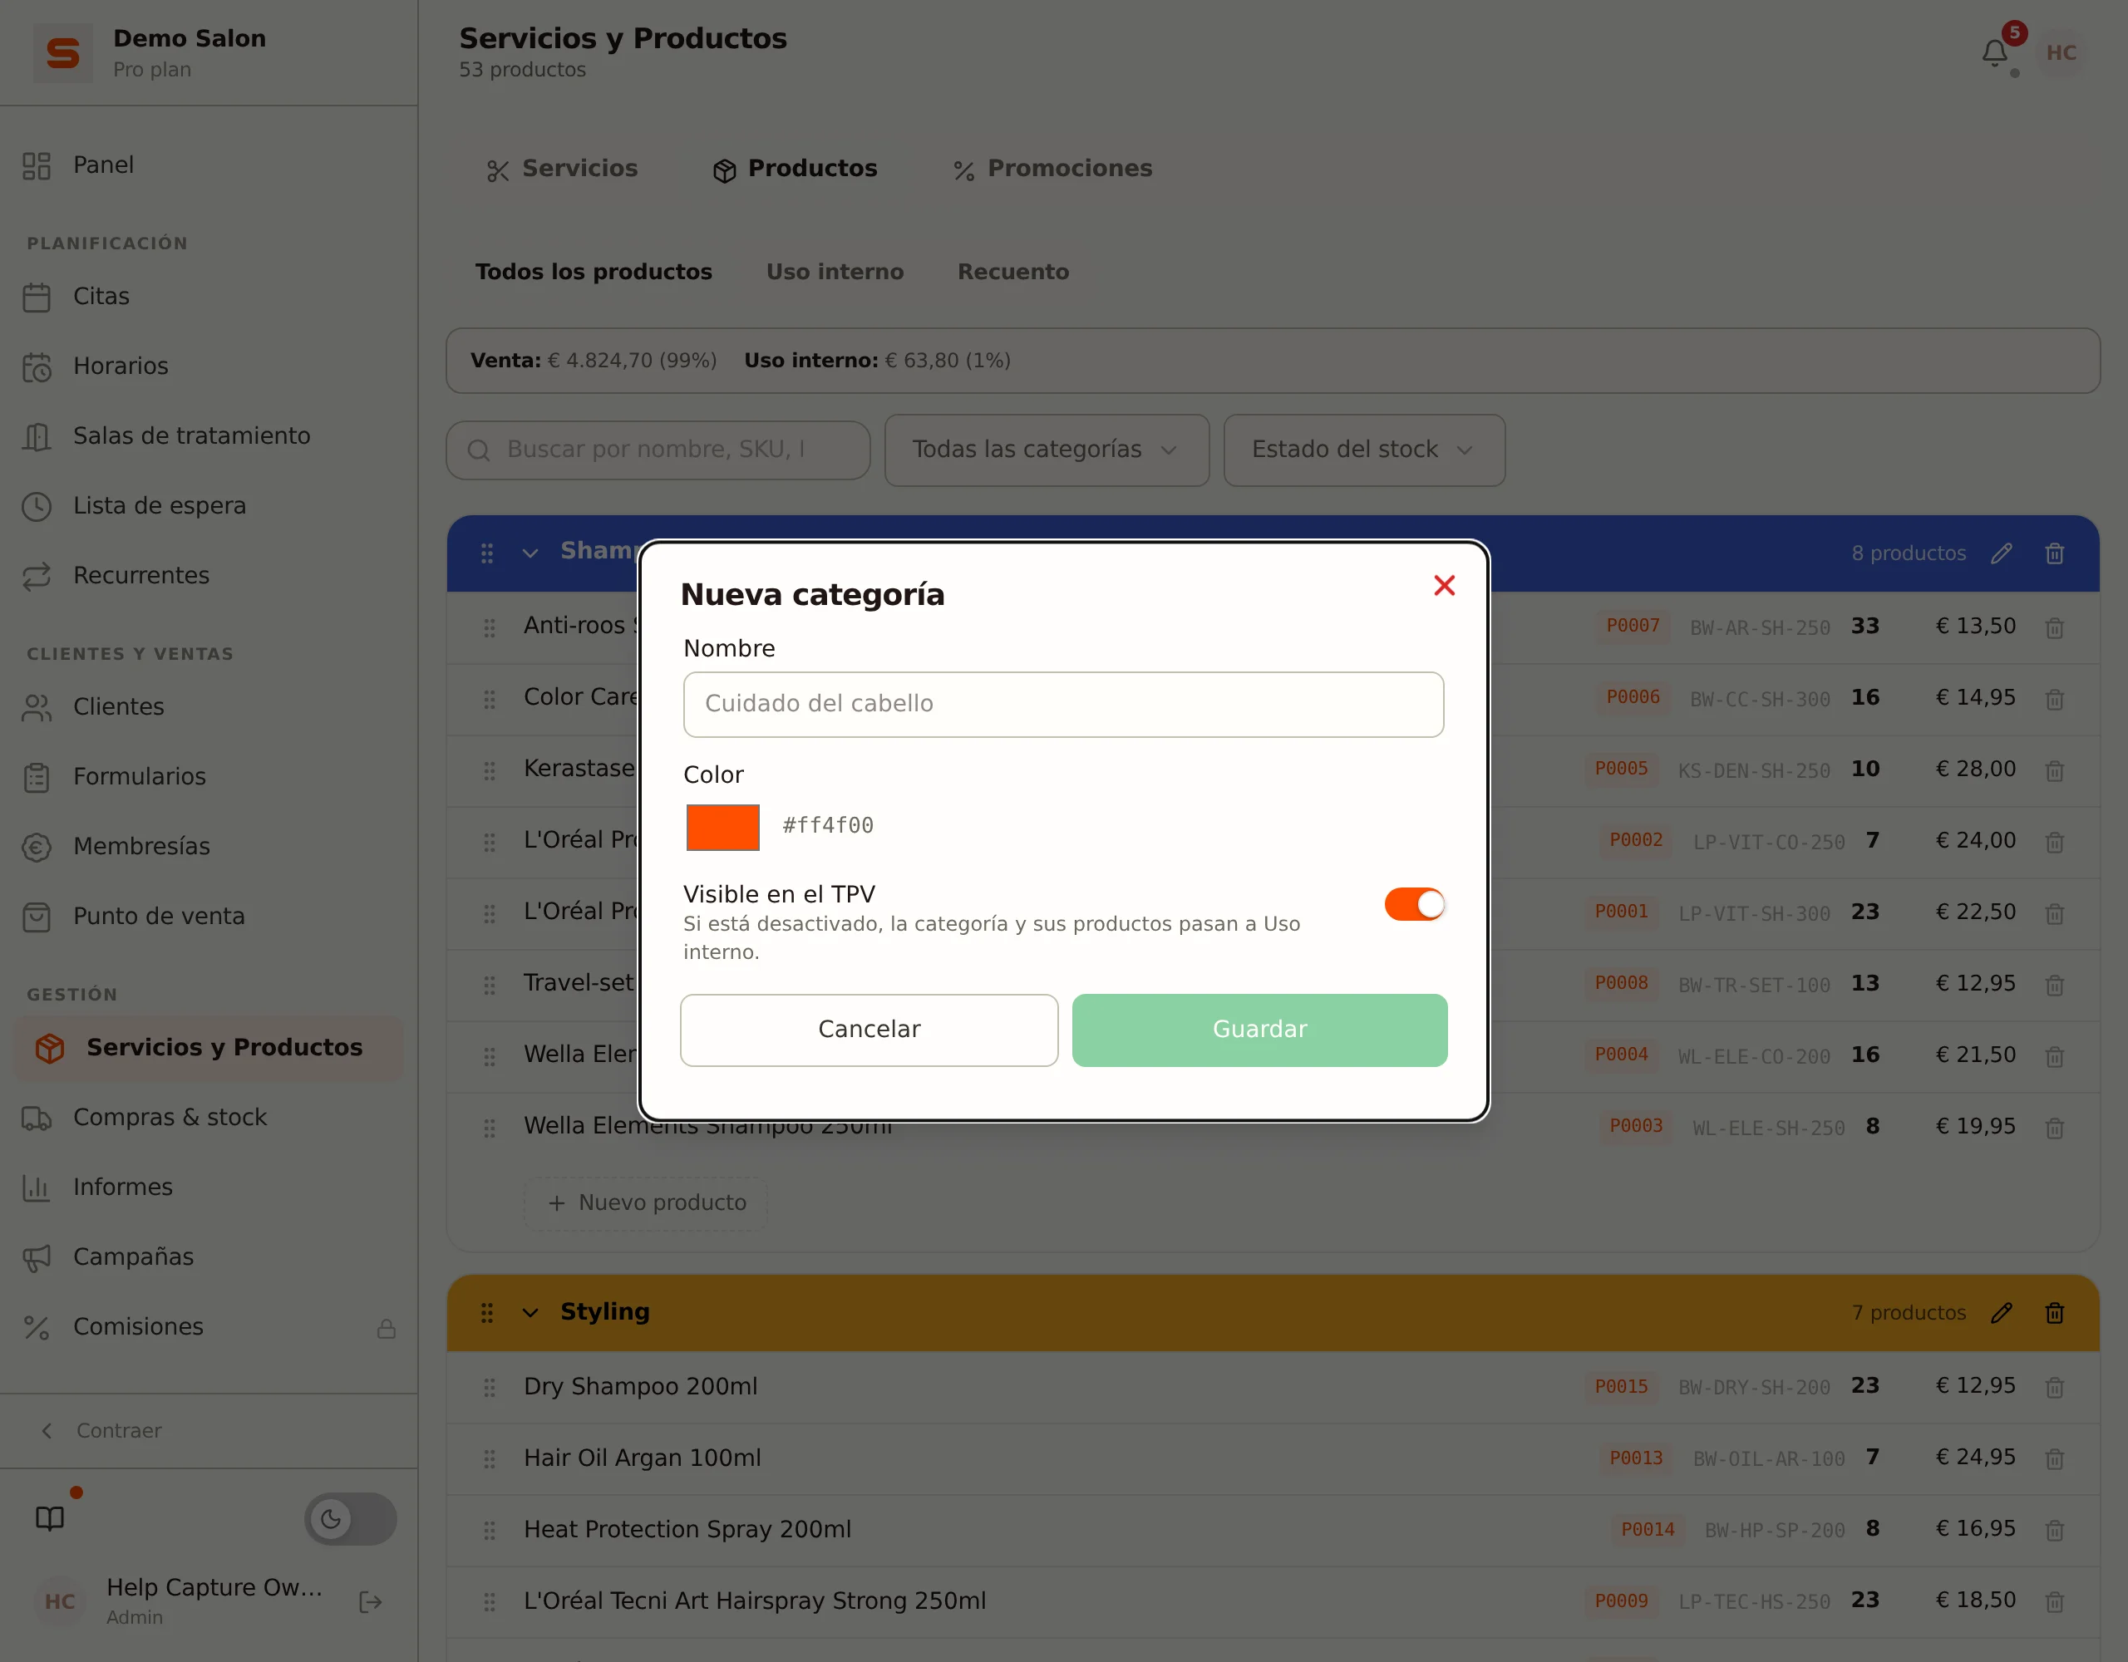Click the product search field
Image resolution: width=2128 pixels, height=1662 pixels.
(x=658, y=449)
